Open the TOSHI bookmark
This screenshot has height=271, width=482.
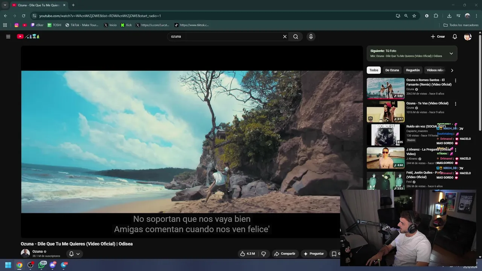54,25
